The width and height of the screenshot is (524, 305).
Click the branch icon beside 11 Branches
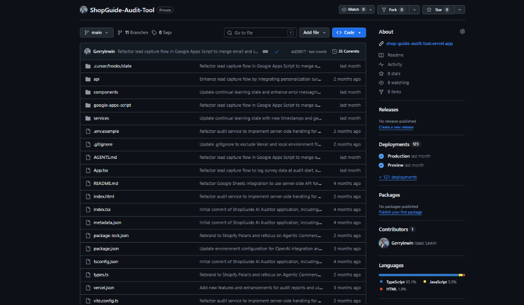tap(120, 32)
